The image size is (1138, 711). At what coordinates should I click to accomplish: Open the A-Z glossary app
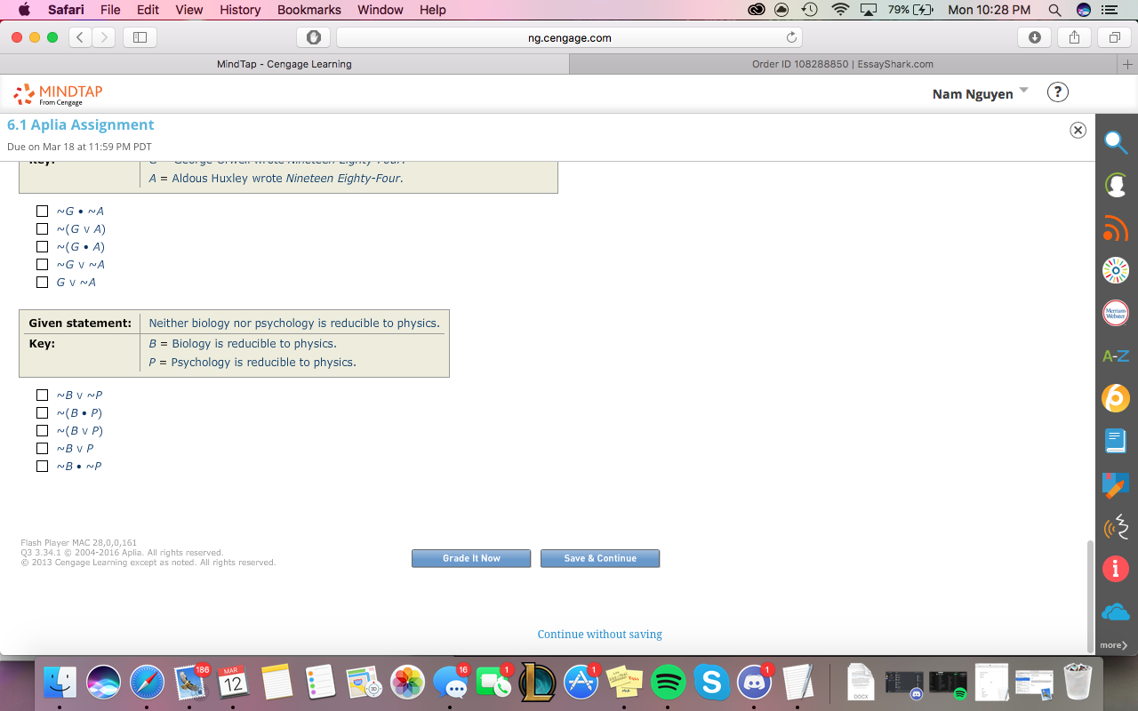pos(1116,355)
